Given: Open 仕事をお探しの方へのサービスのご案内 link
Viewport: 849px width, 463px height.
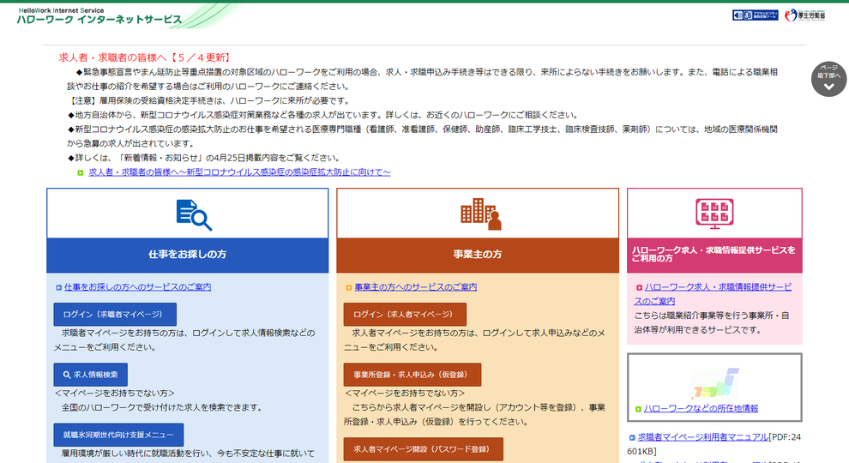Looking at the screenshot, I should click(x=137, y=287).
